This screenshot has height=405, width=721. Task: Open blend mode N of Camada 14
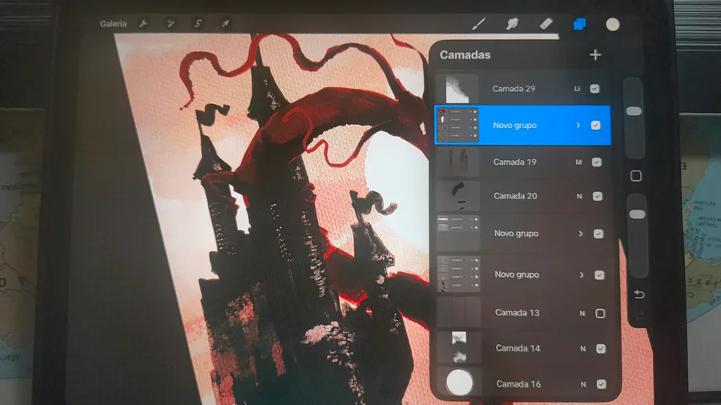click(x=582, y=349)
